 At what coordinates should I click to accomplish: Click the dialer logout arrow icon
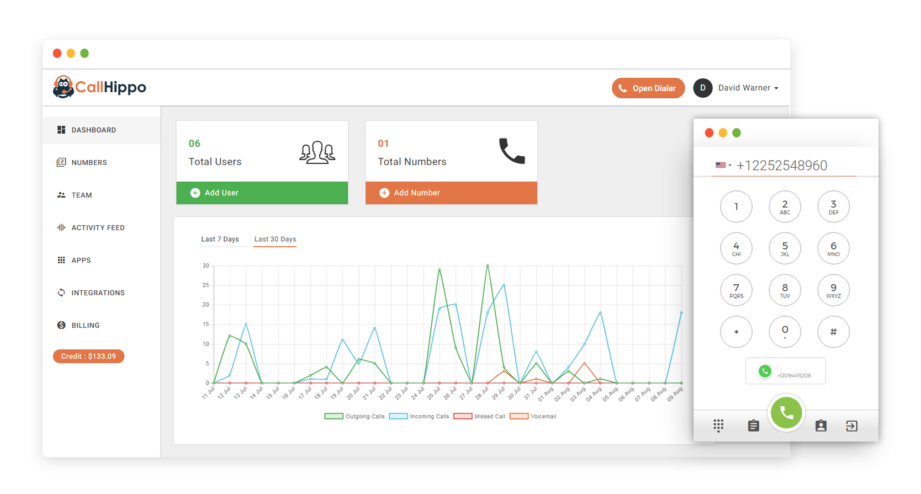(851, 426)
